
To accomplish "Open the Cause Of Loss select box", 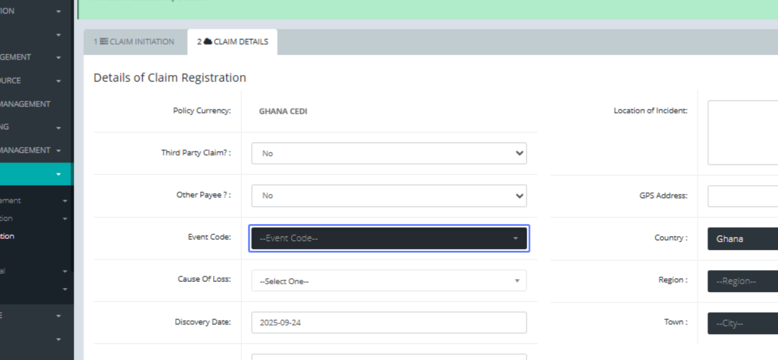I will tap(388, 281).
